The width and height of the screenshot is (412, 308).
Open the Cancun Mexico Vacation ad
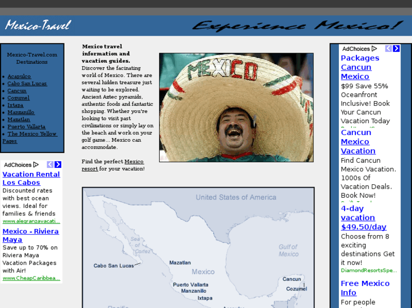[x=358, y=141]
